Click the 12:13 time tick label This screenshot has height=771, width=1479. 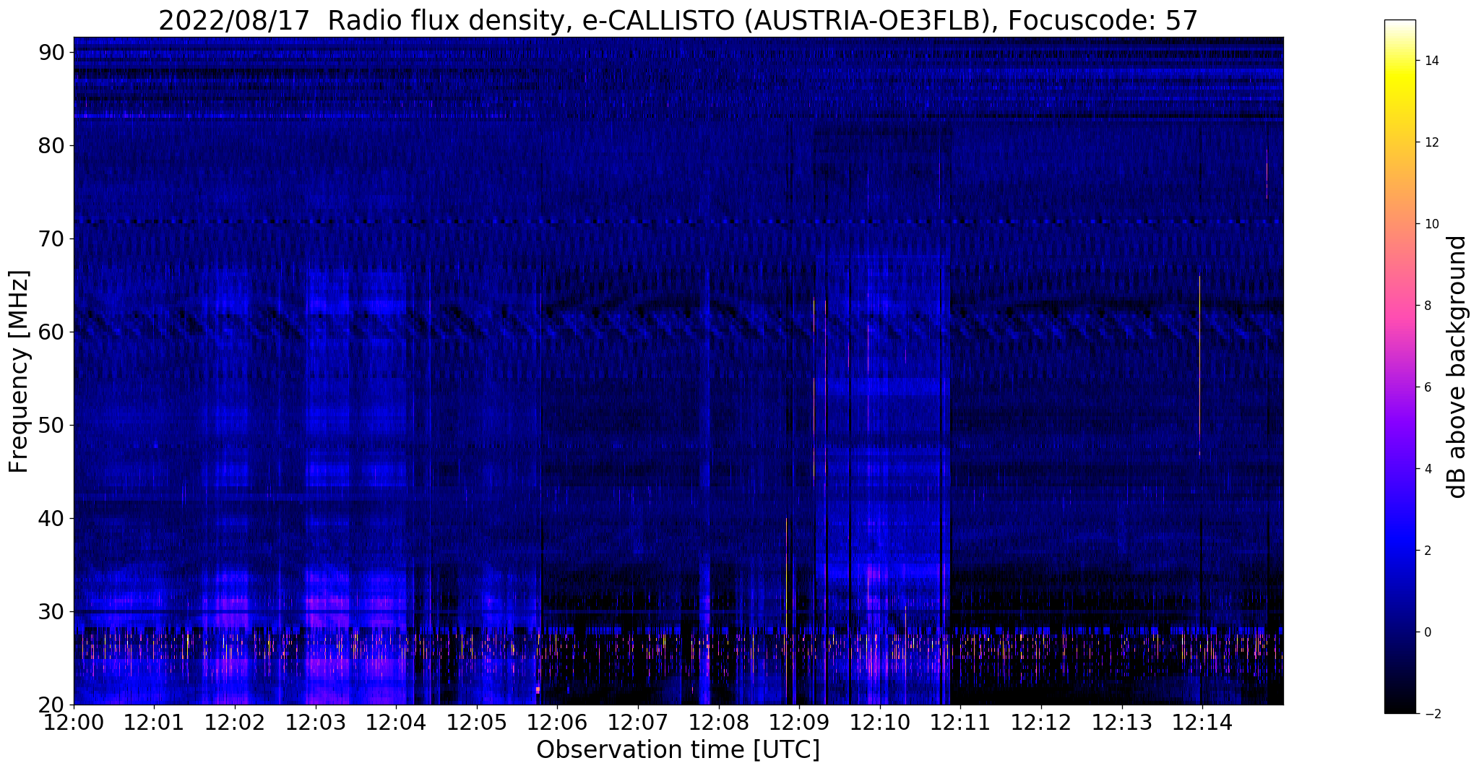click(x=1121, y=723)
